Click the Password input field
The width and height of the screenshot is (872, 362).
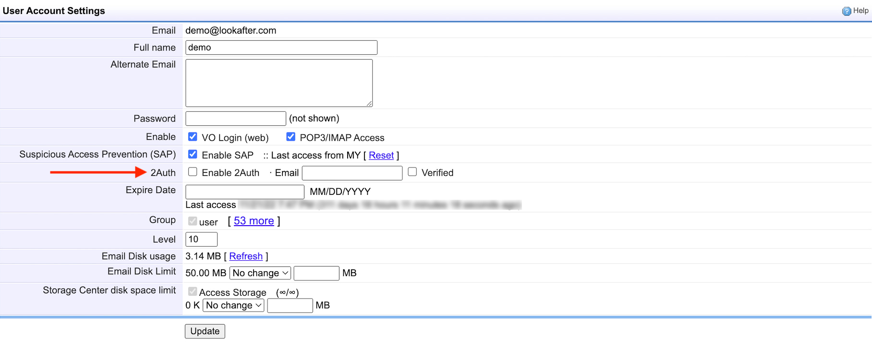(x=235, y=119)
